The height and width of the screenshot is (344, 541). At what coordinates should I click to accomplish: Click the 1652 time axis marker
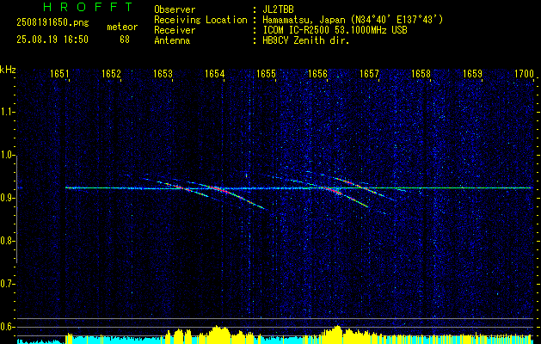[x=111, y=73]
